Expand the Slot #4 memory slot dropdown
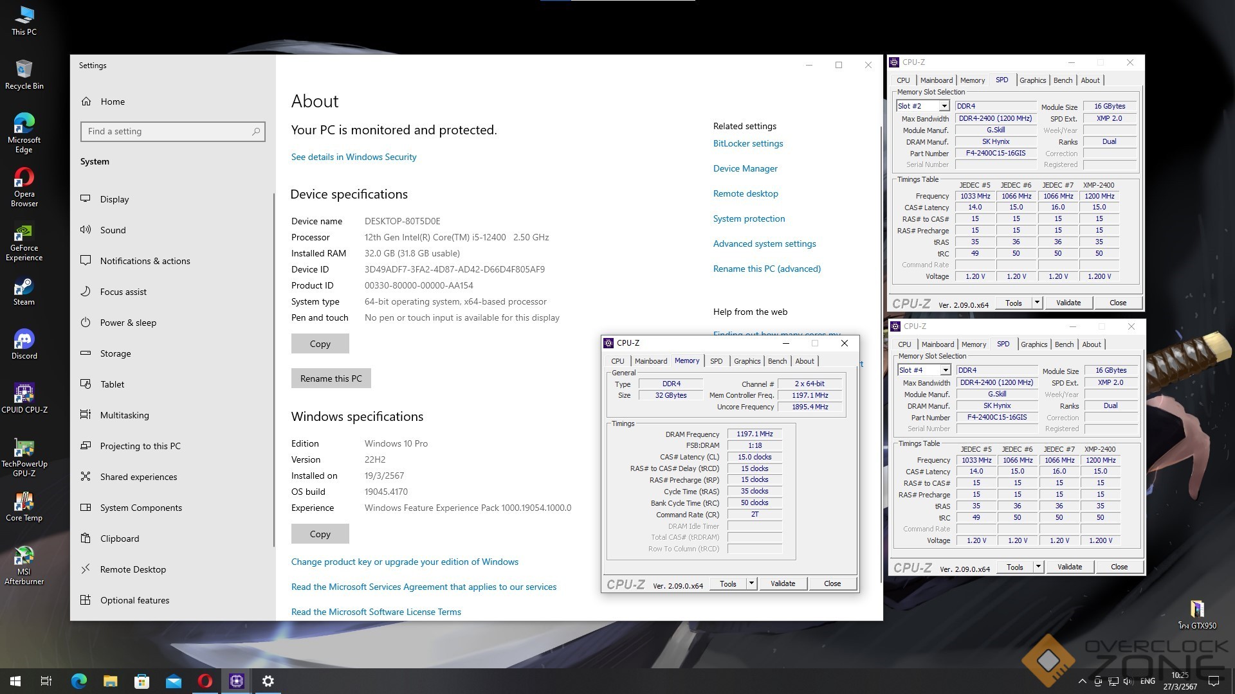The image size is (1235, 694). point(946,370)
